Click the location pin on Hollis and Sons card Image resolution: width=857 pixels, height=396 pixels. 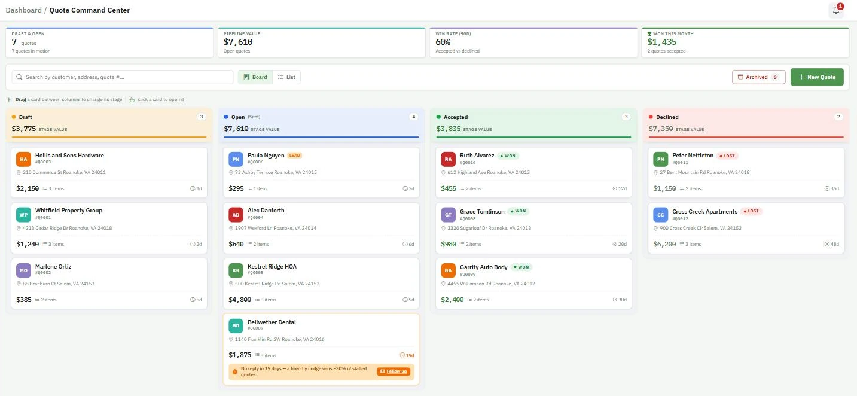tap(19, 172)
